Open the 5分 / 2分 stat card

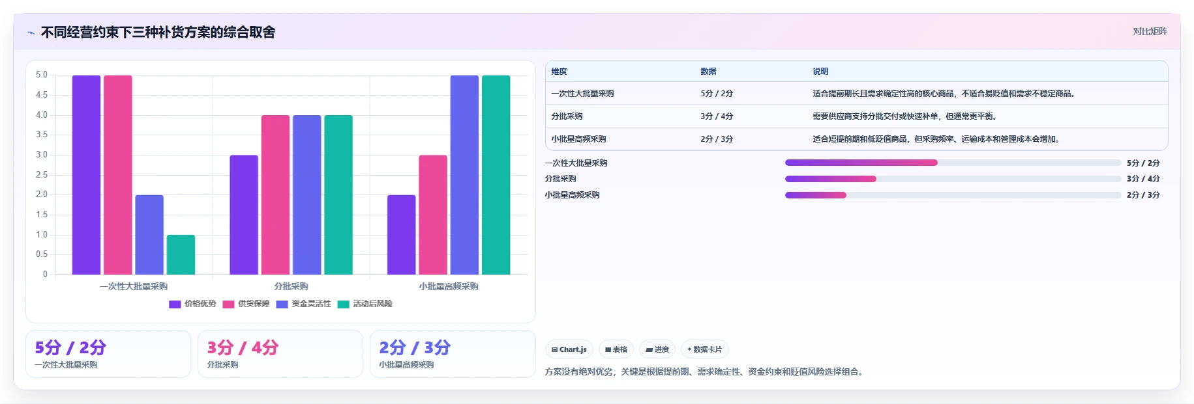(108, 354)
